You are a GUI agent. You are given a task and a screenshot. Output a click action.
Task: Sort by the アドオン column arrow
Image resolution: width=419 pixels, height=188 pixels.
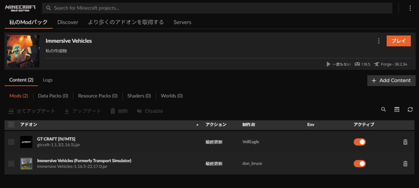(x=197, y=125)
